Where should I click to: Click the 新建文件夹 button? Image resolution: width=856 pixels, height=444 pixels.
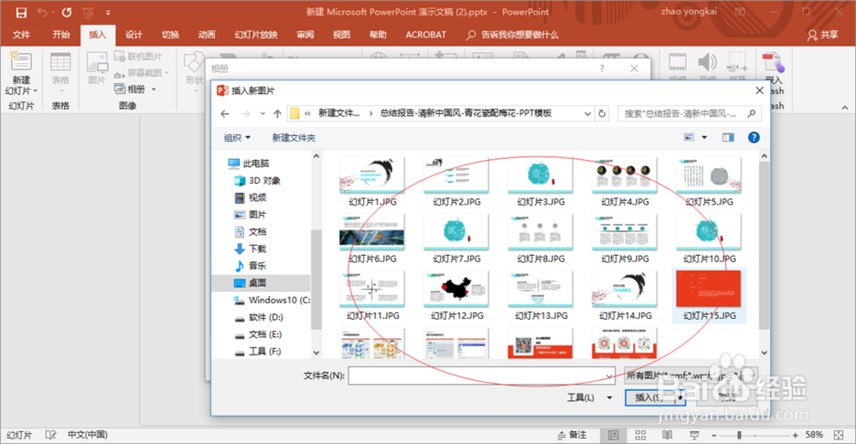(x=294, y=138)
